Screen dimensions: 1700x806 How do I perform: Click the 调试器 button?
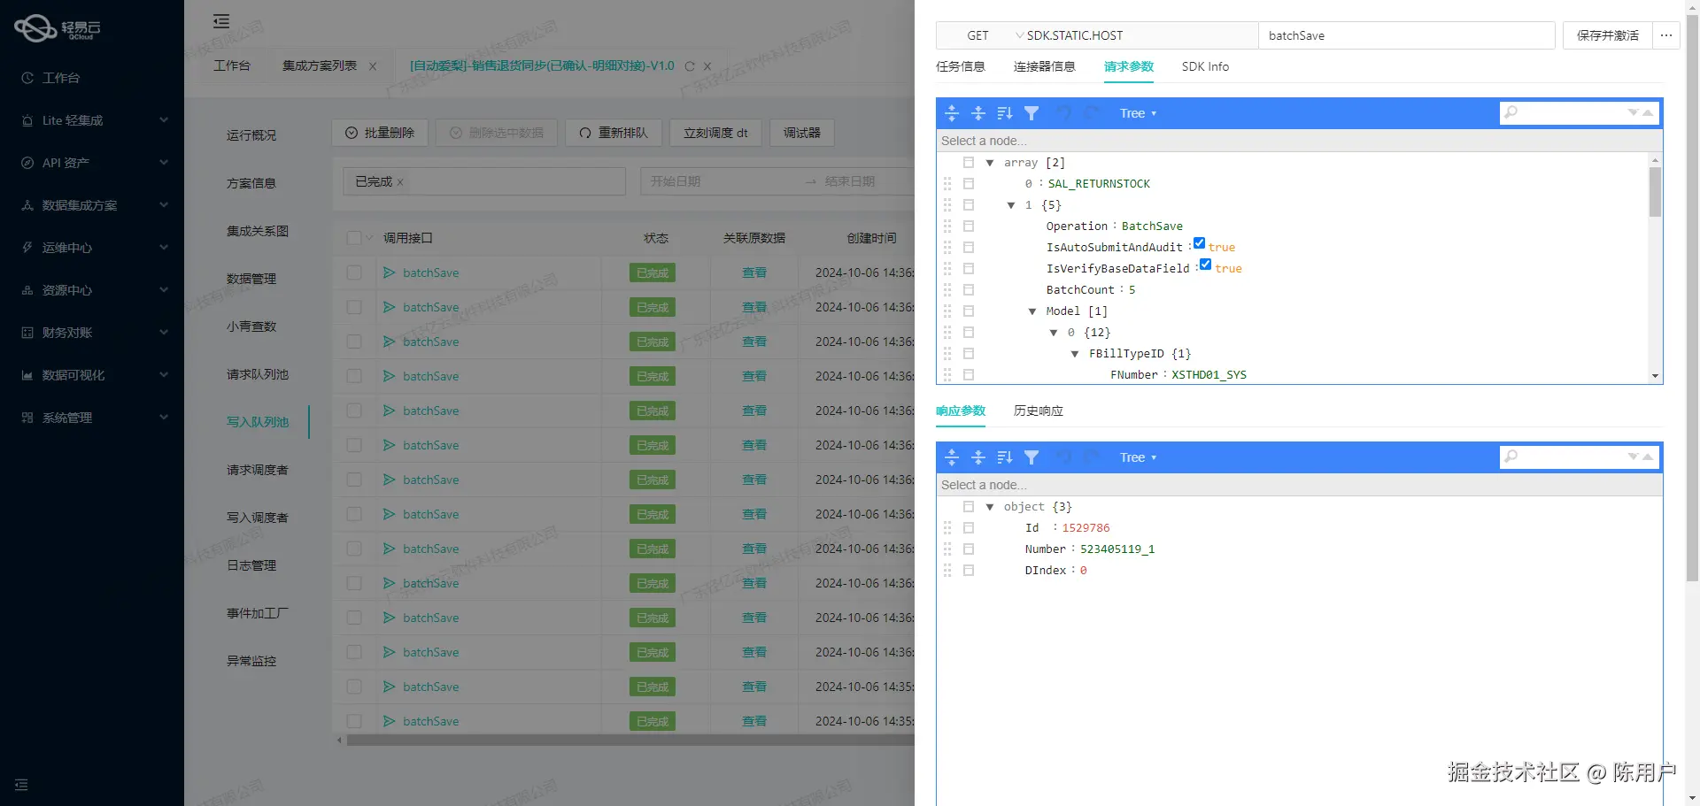(801, 132)
